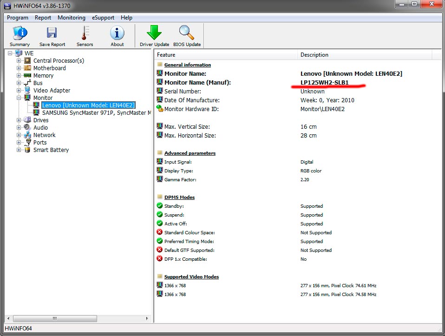Open the Report menu
The image size is (445, 336).
[x=43, y=18]
